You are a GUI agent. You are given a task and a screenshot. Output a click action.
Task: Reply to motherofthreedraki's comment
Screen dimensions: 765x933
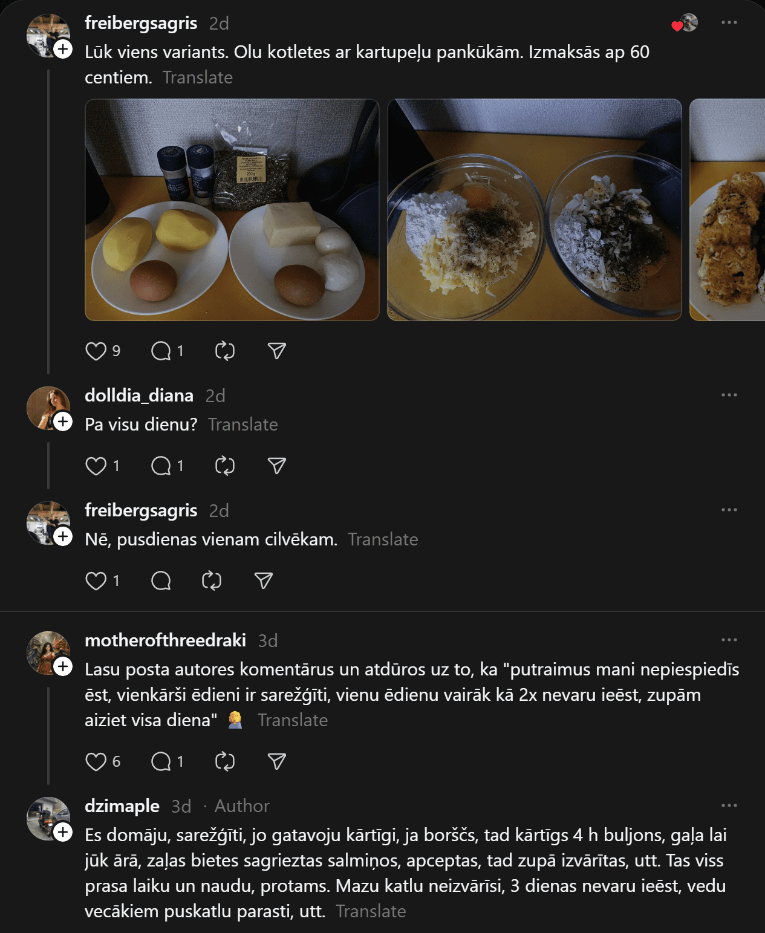(161, 762)
